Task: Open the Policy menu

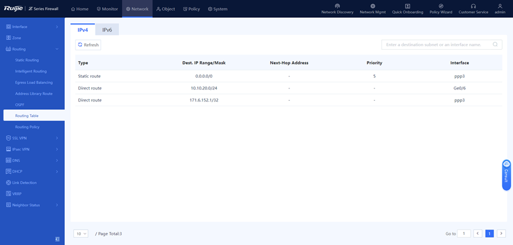Action: (191, 9)
